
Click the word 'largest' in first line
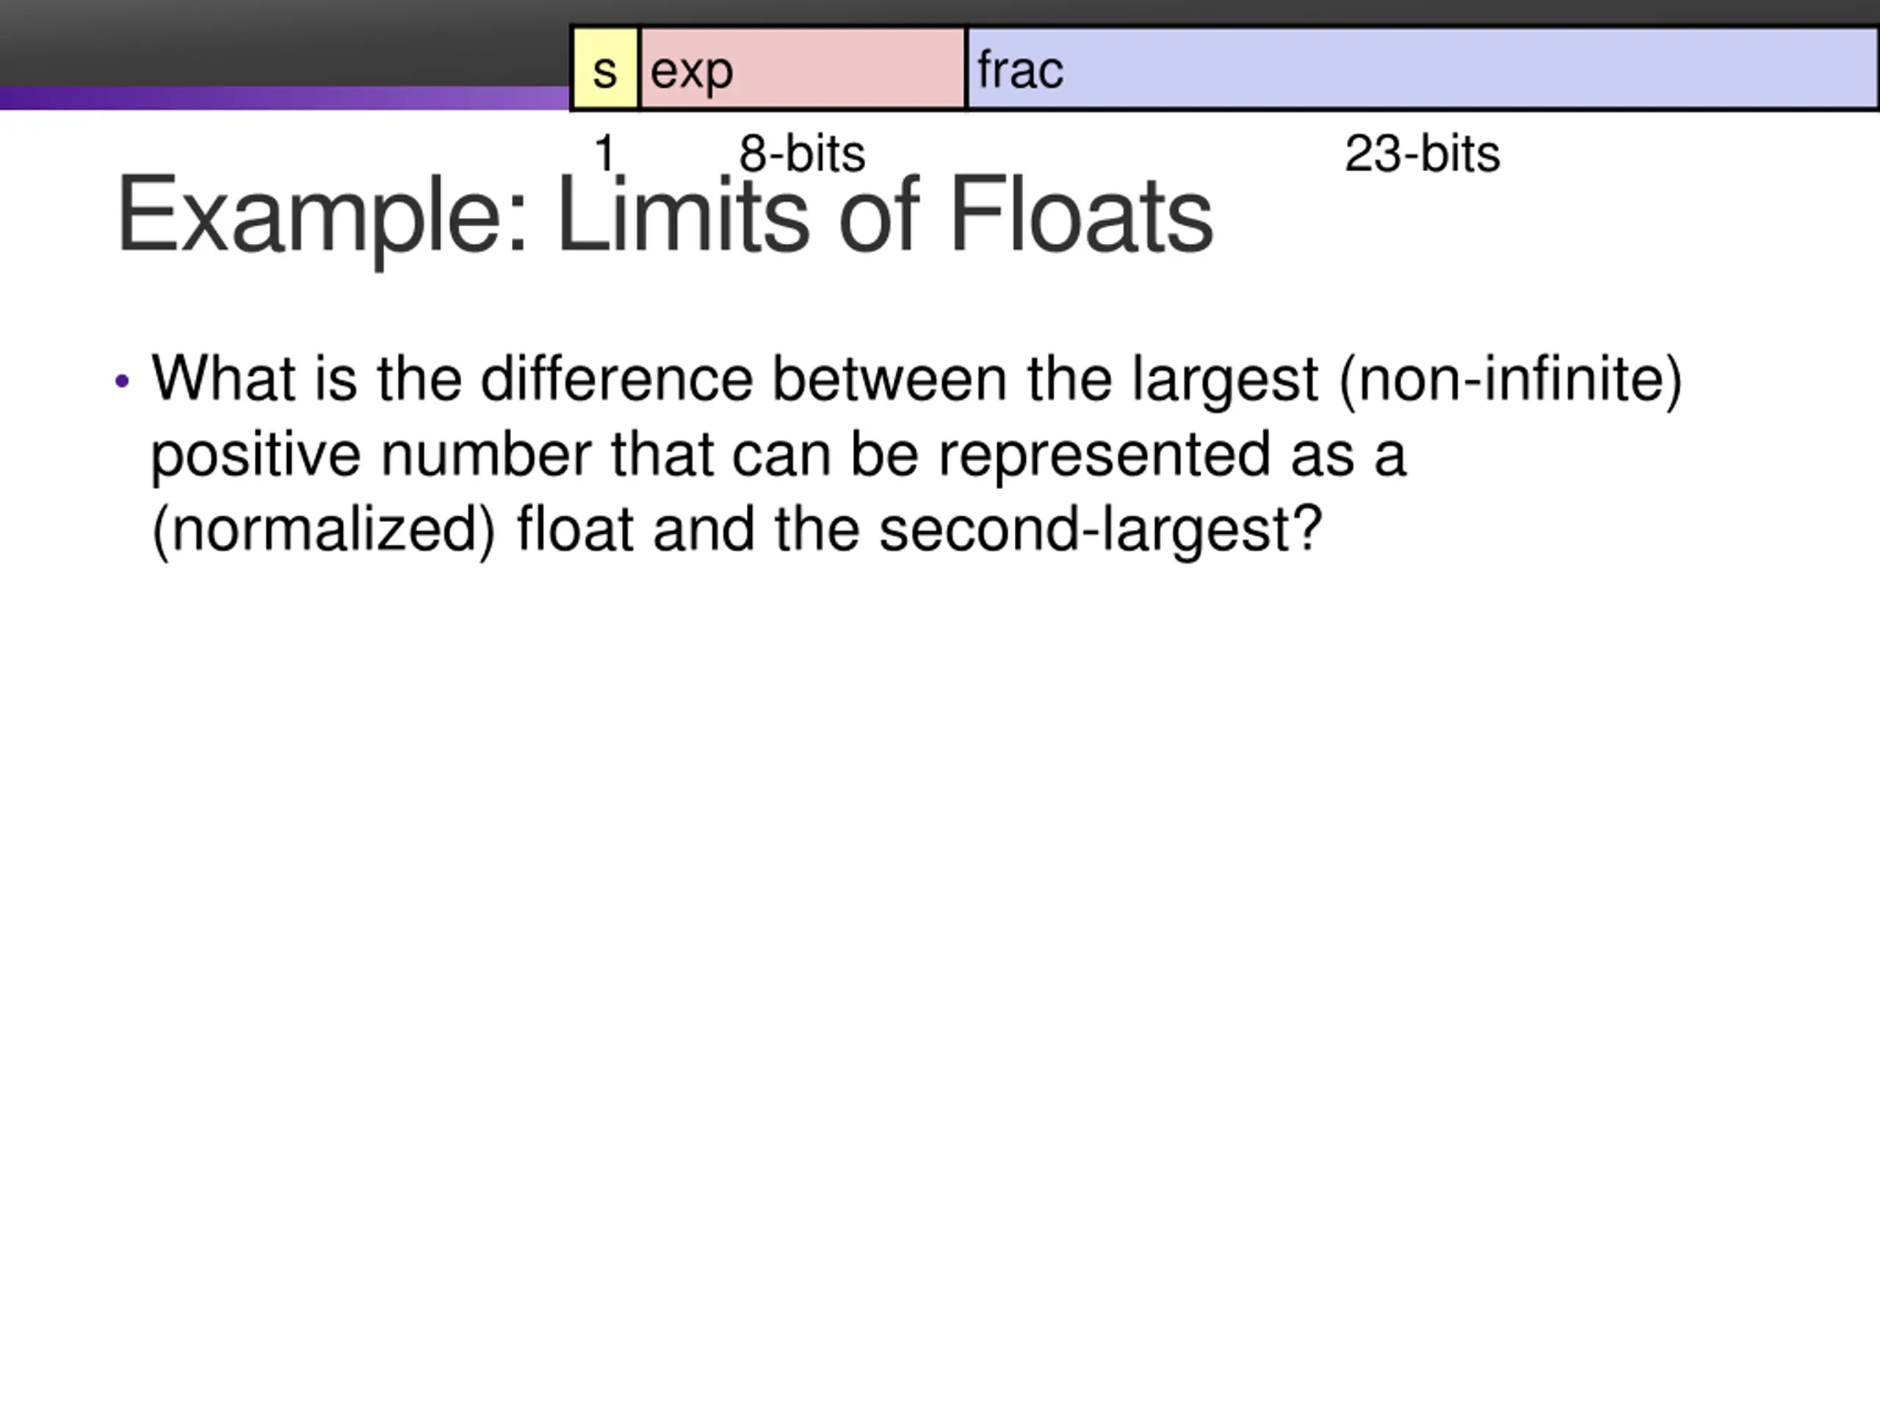(1225, 380)
